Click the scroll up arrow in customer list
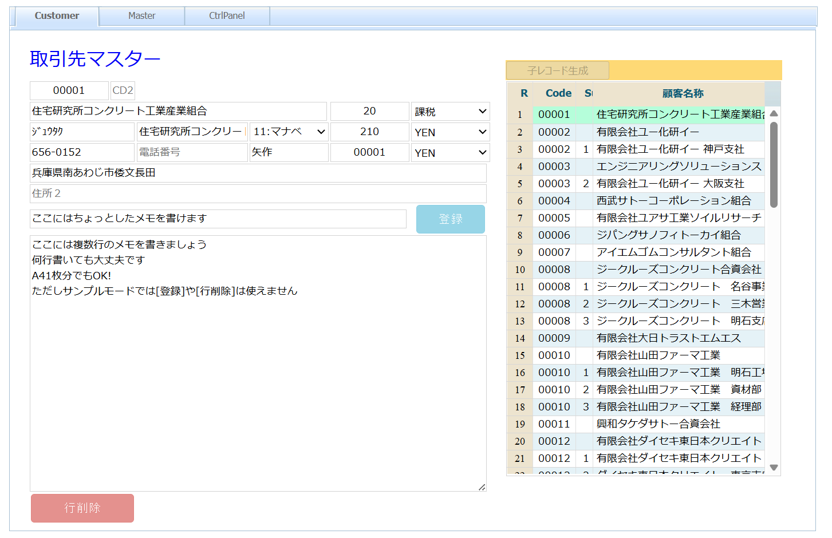Image resolution: width=832 pixels, height=538 pixels. [774, 113]
